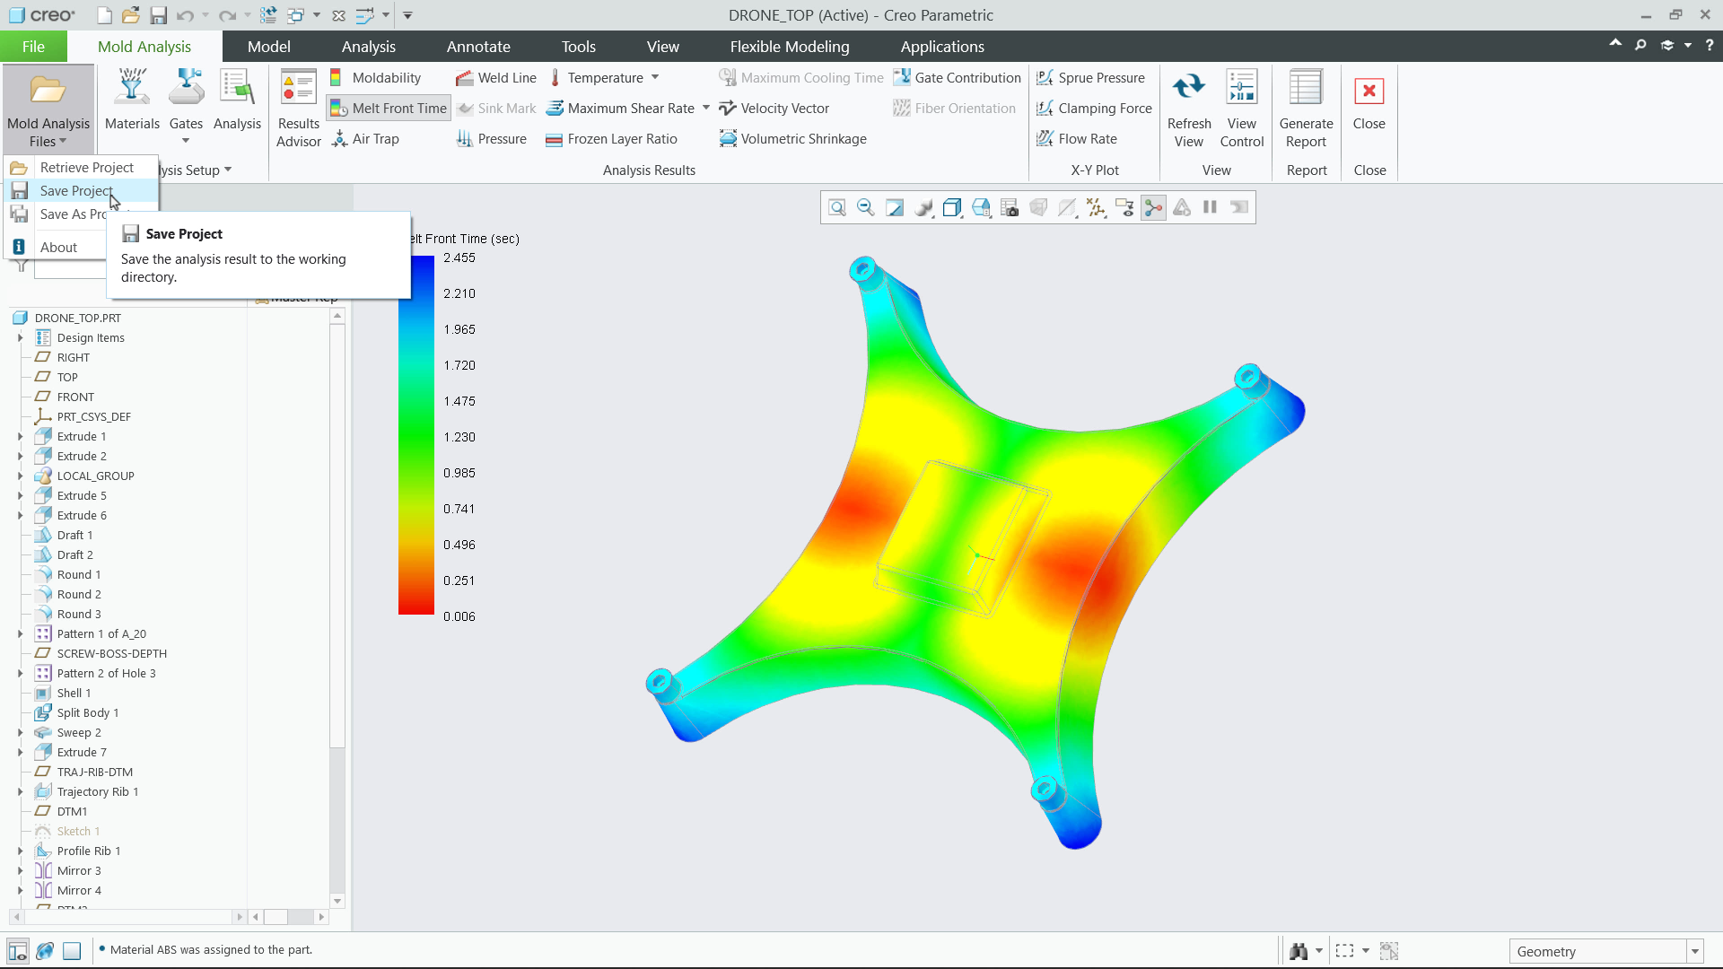
Task: Open the Results Advisor
Action: (x=299, y=108)
